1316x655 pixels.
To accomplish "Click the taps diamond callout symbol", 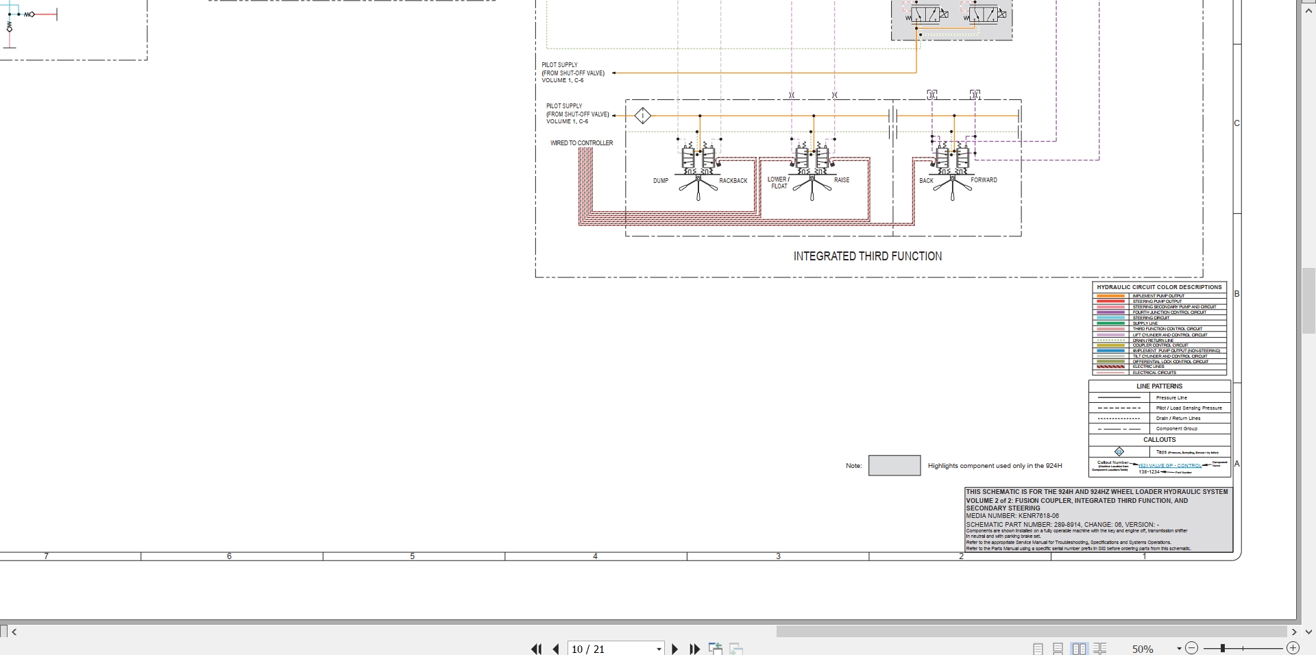I will pos(1119,452).
